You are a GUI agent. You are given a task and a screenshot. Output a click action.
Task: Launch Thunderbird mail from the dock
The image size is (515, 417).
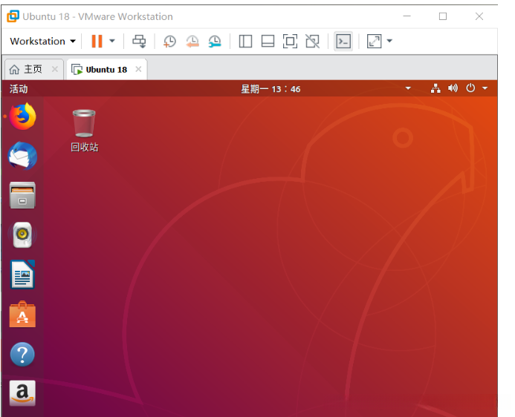(x=22, y=156)
